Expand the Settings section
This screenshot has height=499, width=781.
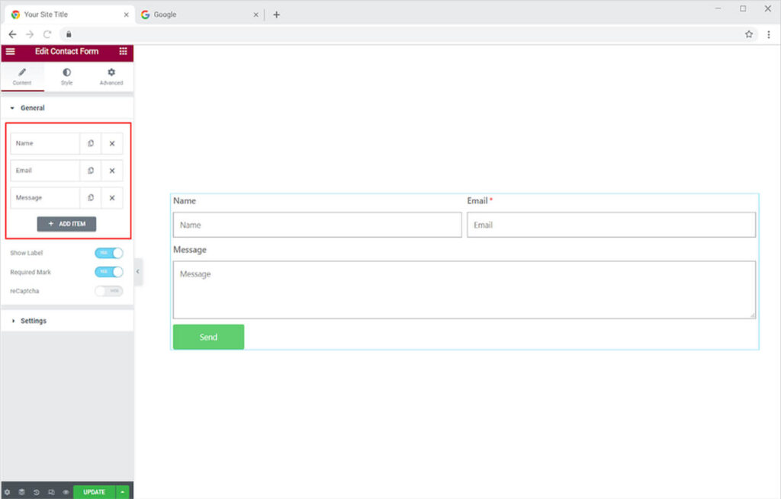pyautogui.click(x=33, y=321)
